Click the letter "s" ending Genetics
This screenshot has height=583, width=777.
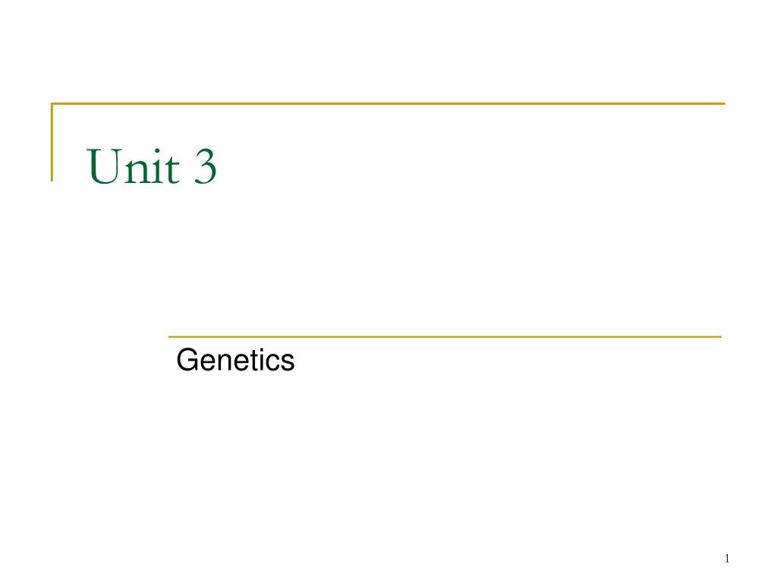[x=288, y=364]
